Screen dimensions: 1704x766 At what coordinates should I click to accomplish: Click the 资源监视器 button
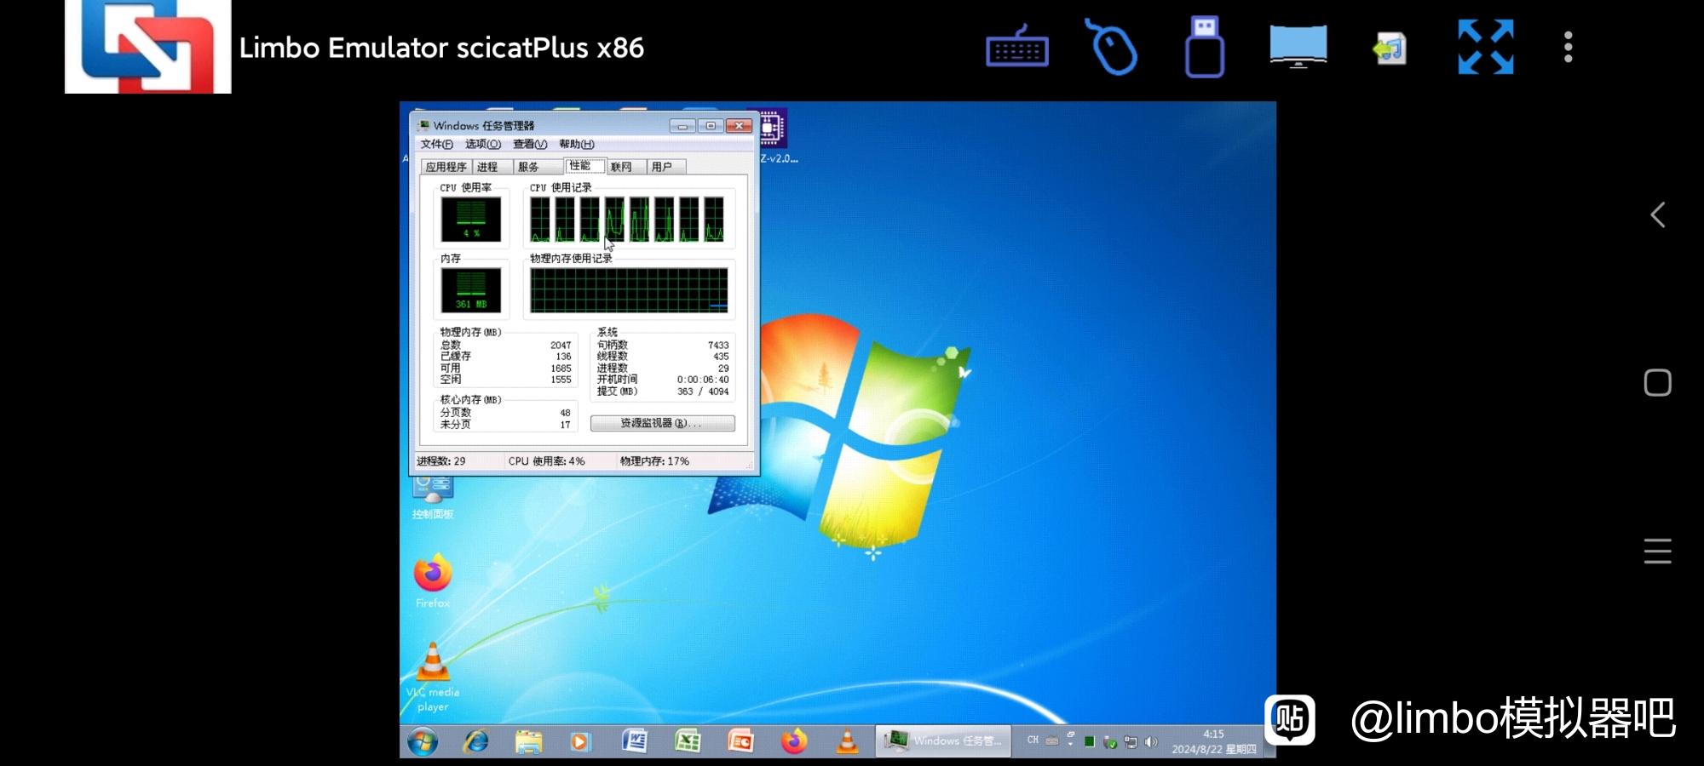(x=662, y=423)
